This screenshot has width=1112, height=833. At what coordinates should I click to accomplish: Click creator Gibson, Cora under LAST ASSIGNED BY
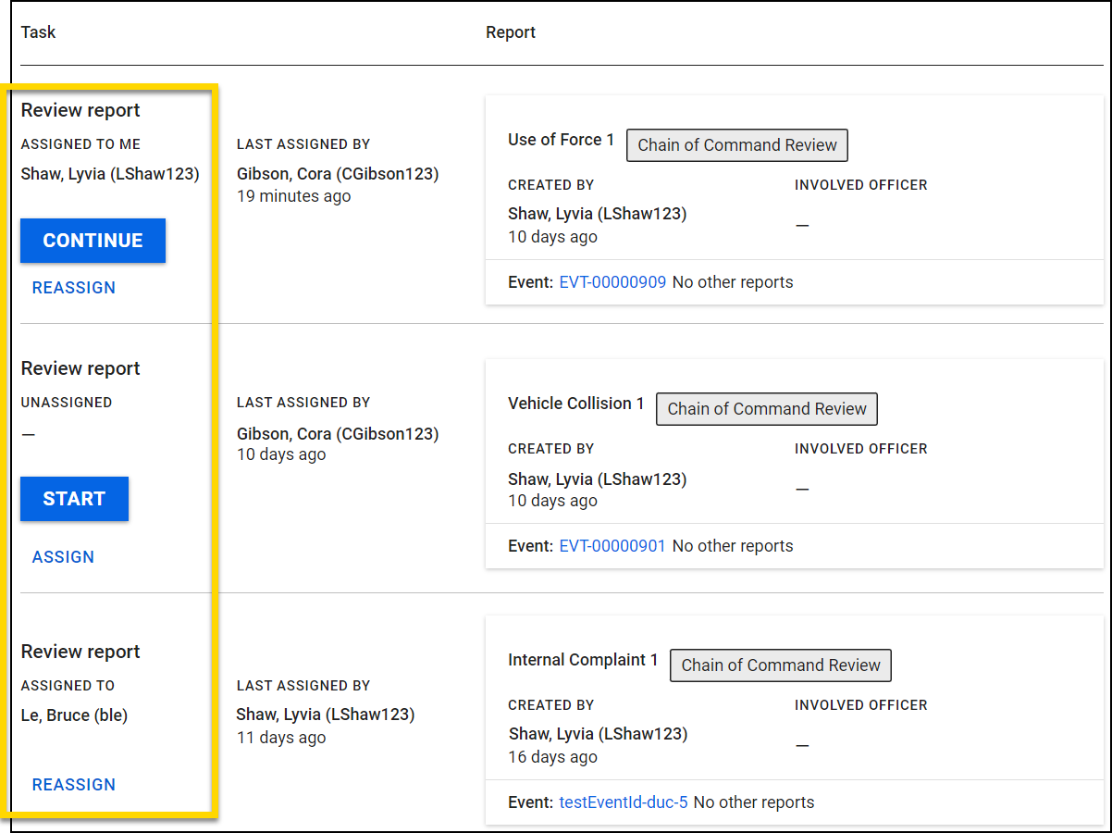coord(338,174)
